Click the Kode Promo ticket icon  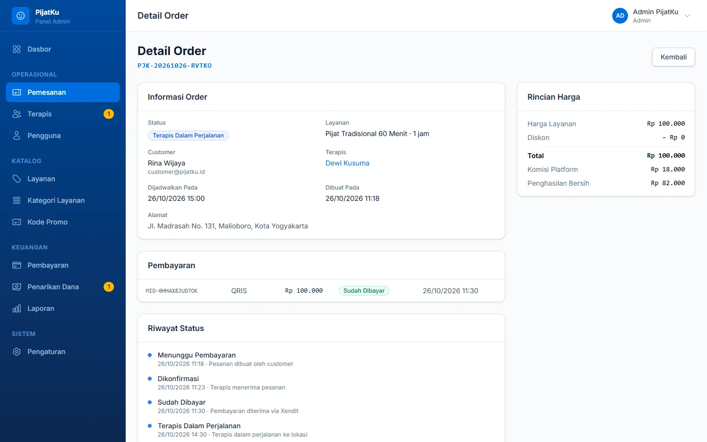[17, 222]
